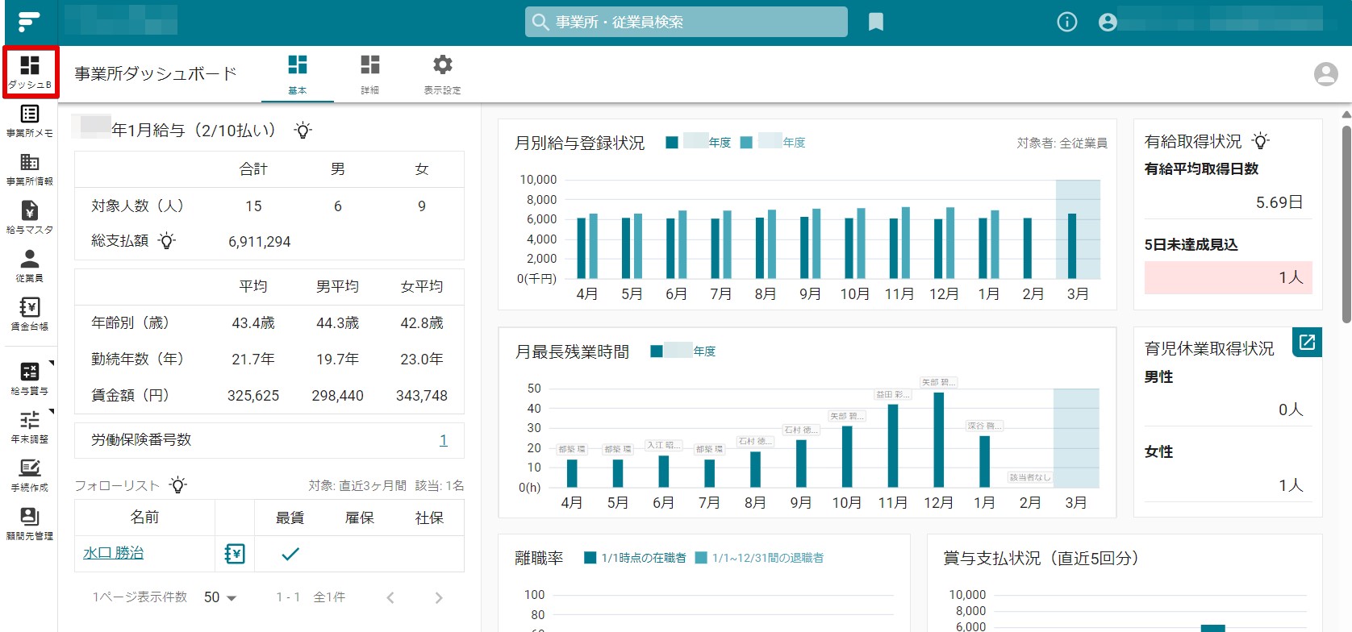Open the 事業所メモ sidebar icon
The width and height of the screenshot is (1352, 632).
(29, 121)
